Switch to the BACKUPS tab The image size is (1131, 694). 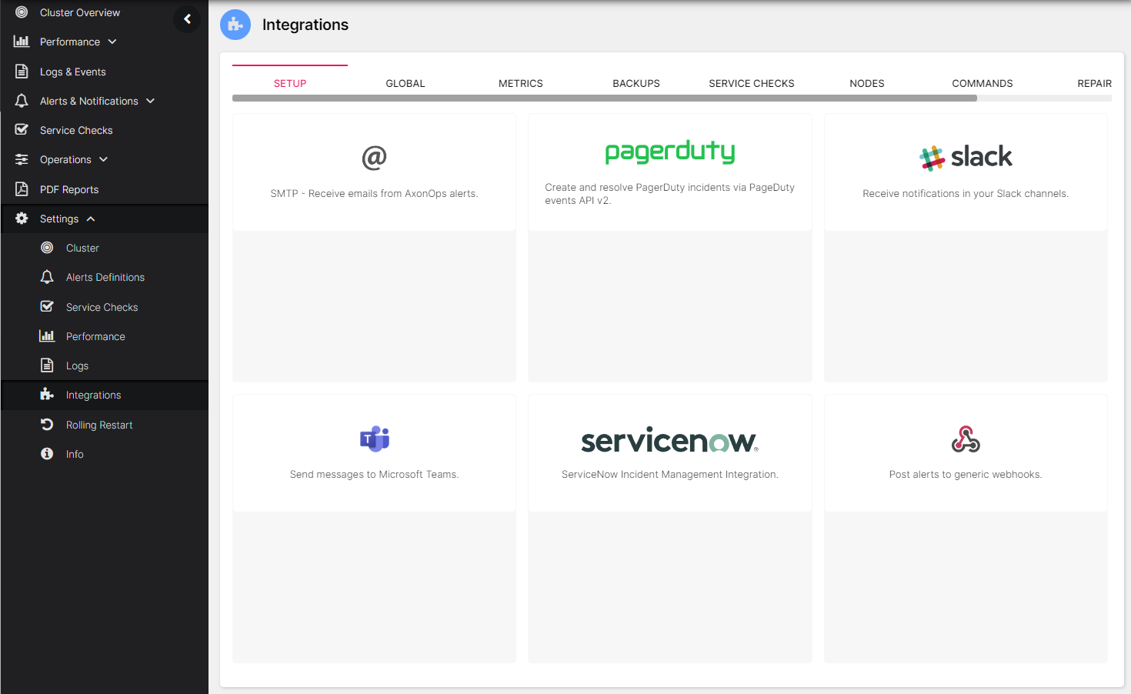[636, 83]
